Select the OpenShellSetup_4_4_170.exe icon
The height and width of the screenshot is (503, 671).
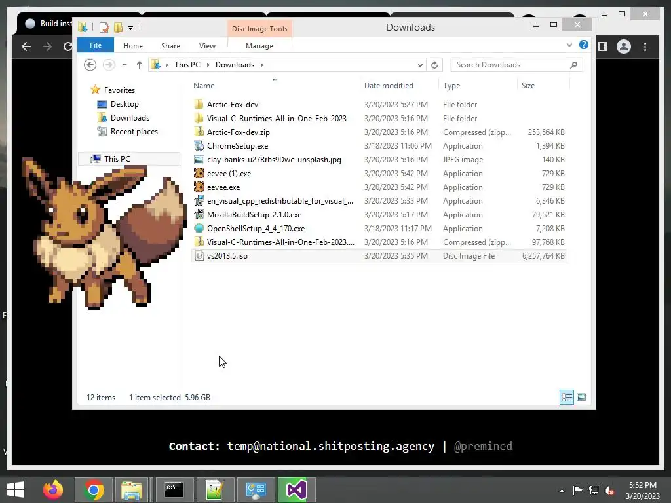pos(199,229)
